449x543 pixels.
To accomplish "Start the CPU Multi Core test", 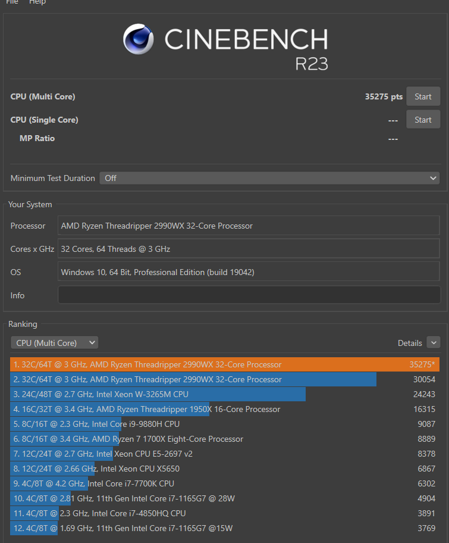I will [423, 96].
